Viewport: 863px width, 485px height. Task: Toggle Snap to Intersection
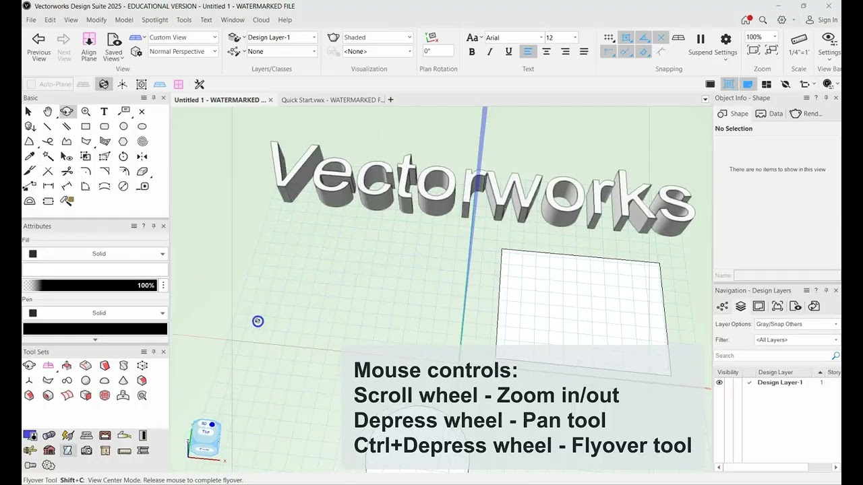point(661,38)
